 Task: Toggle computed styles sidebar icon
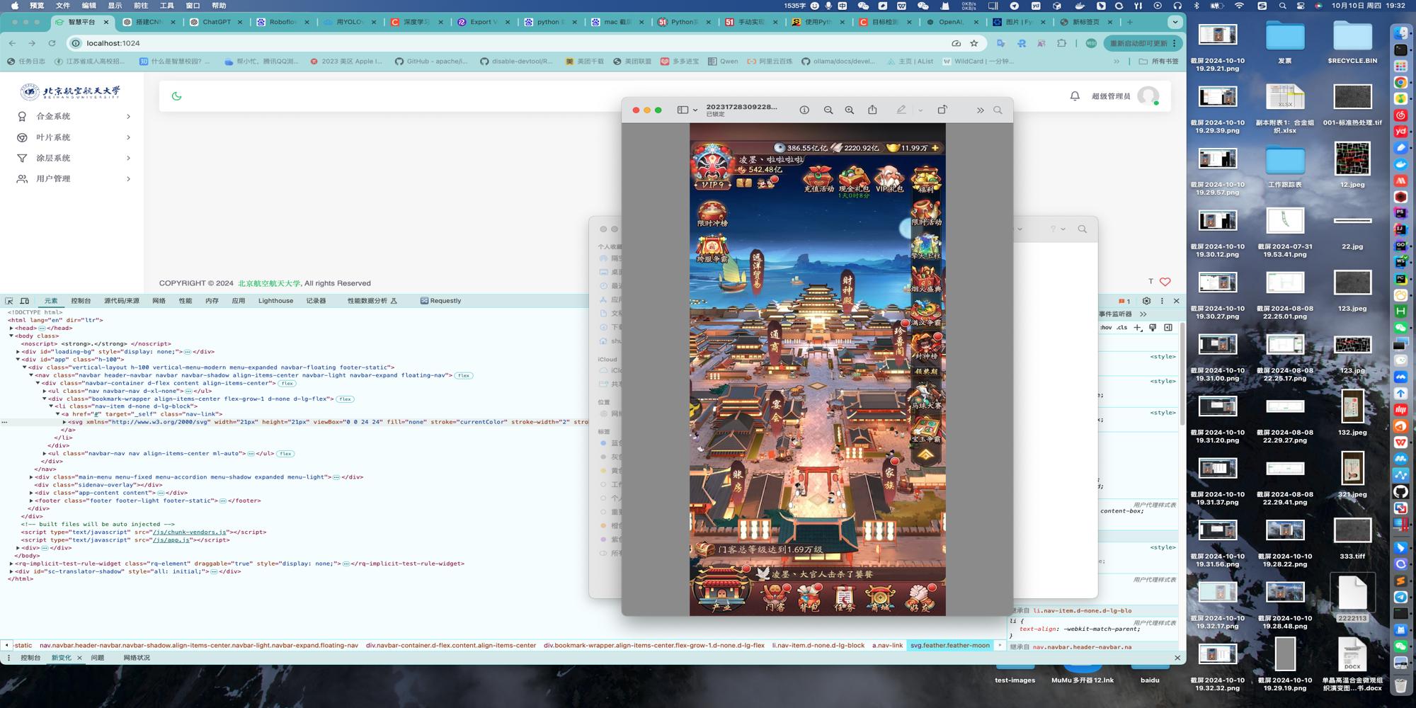pyautogui.click(x=1168, y=328)
